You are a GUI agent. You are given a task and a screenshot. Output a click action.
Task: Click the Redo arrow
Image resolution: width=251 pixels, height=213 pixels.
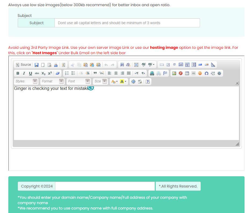(112, 65)
